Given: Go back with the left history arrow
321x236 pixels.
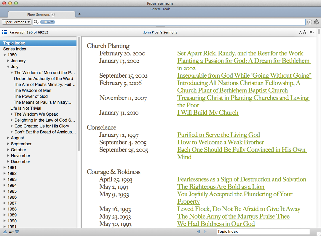Looking at the screenshot, I should coord(198,232).
